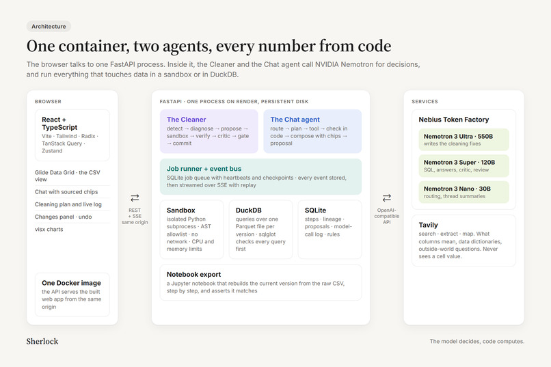Click the 'isolated Python subprocess' description
Viewport: 551px width, 367px height.
pyautogui.click(x=190, y=234)
